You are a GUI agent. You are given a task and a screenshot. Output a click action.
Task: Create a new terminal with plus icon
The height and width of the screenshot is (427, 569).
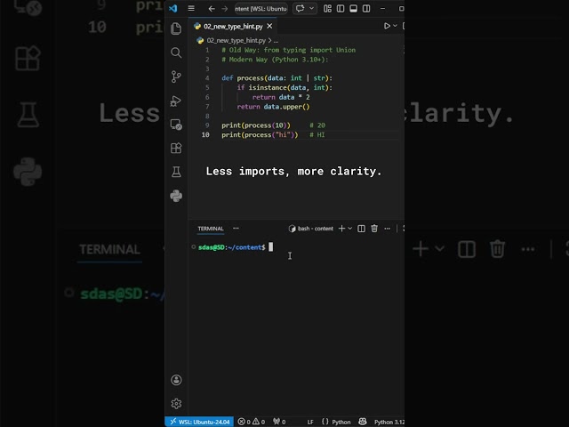341,229
